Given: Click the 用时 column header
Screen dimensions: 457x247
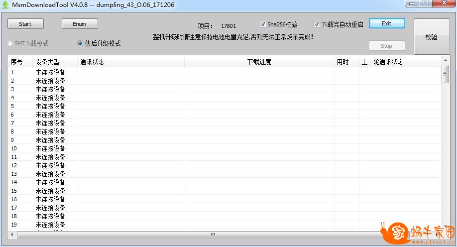Looking at the screenshot, I should tap(346, 62).
